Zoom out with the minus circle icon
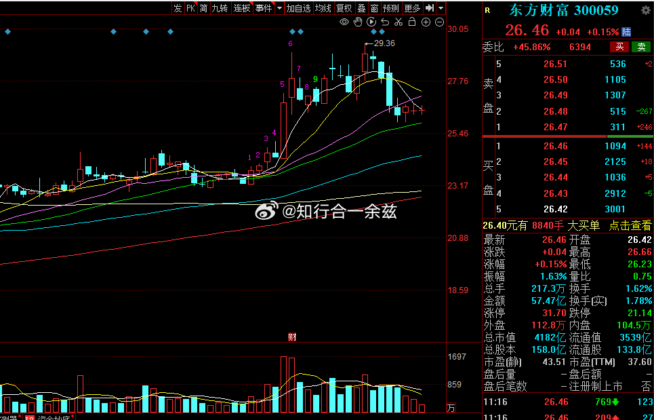The width and height of the screenshot is (654, 420). pos(439,22)
